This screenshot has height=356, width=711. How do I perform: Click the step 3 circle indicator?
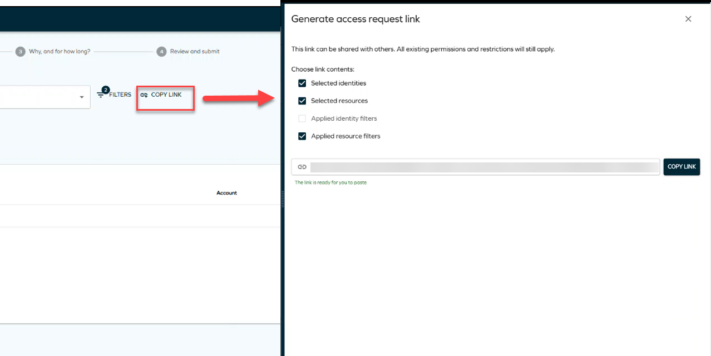(20, 51)
